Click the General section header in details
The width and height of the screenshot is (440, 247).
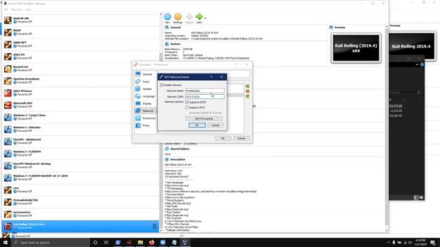(175, 27)
